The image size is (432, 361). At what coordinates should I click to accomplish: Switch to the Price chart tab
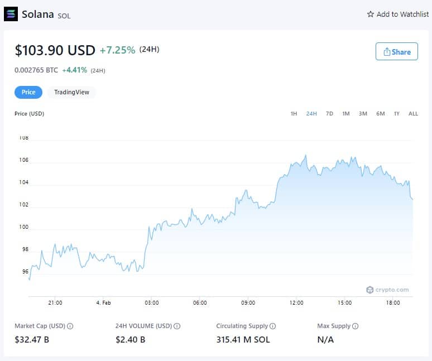pos(28,92)
